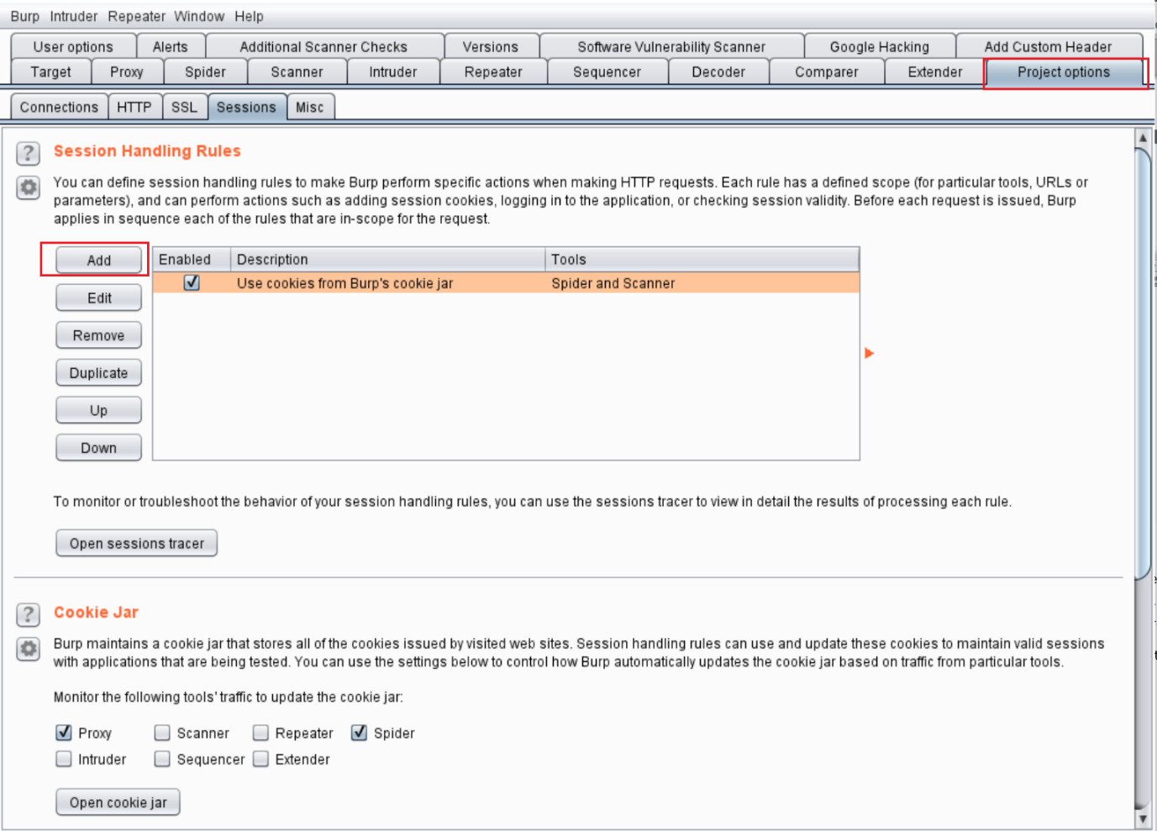Open the Burp menu
1157x831 pixels.
pyautogui.click(x=24, y=16)
